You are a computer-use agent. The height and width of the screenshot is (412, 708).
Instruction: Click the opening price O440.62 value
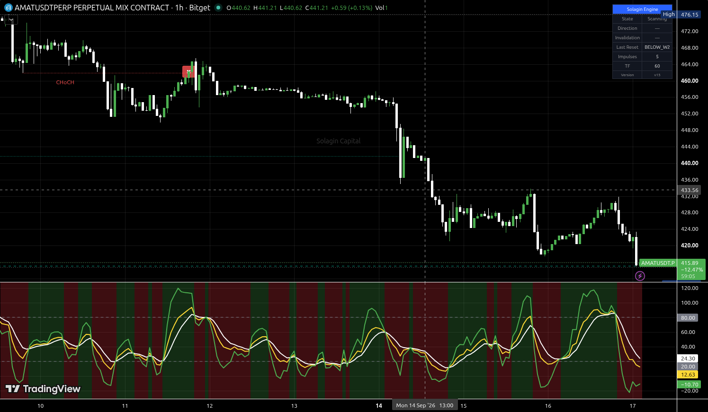click(238, 8)
